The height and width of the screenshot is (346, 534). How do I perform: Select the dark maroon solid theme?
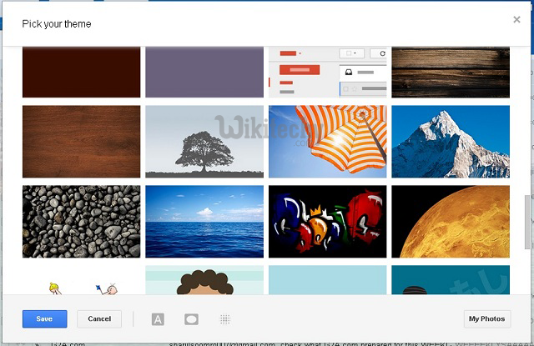(81, 73)
